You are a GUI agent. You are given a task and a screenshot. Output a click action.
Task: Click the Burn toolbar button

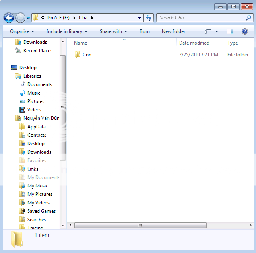pyautogui.click(x=145, y=31)
